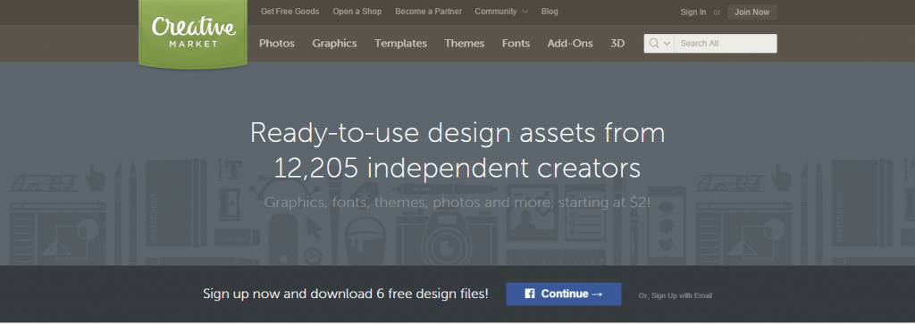Open the Open a Shop link
The width and height of the screenshot is (915, 324).
(x=357, y=11)
